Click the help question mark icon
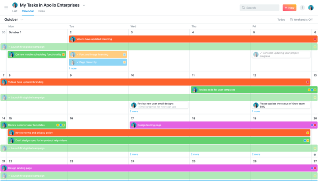 302,8
